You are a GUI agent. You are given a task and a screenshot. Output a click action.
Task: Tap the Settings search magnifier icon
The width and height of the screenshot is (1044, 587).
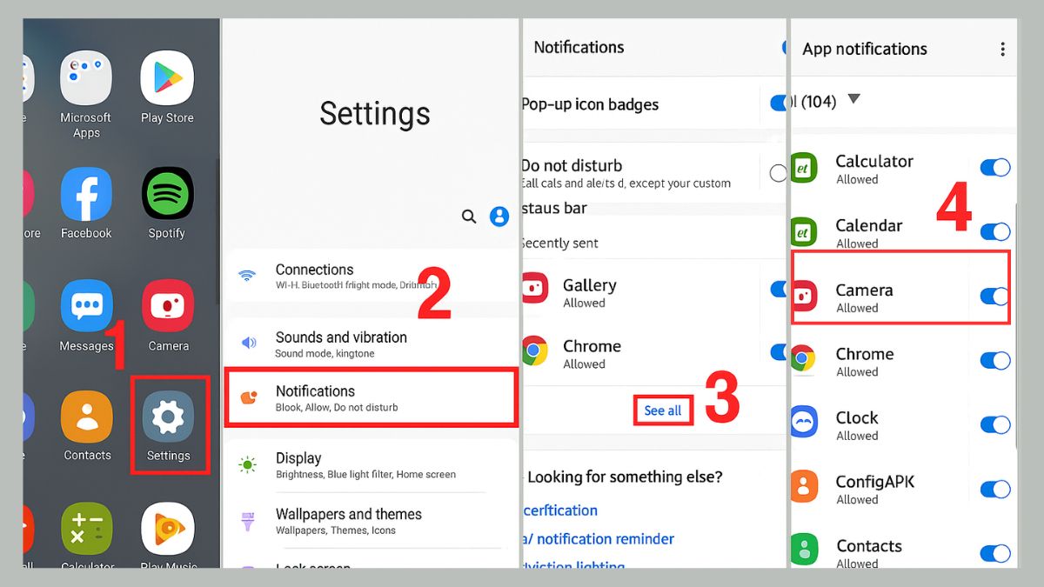point(469,217)
